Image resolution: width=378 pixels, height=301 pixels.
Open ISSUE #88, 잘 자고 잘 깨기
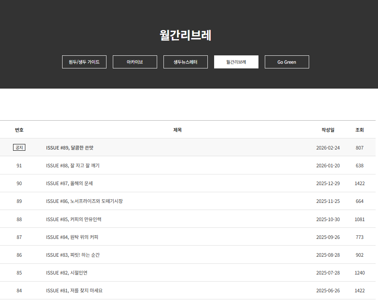pos(73,166)
